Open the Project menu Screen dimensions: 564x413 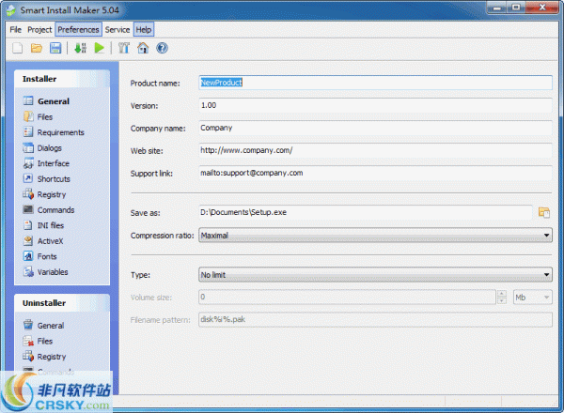coord(39,30)
